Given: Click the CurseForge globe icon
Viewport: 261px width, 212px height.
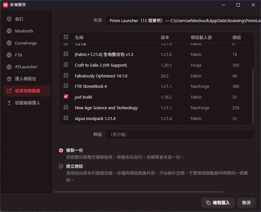Looking at the screenshot, I should 9,43.
